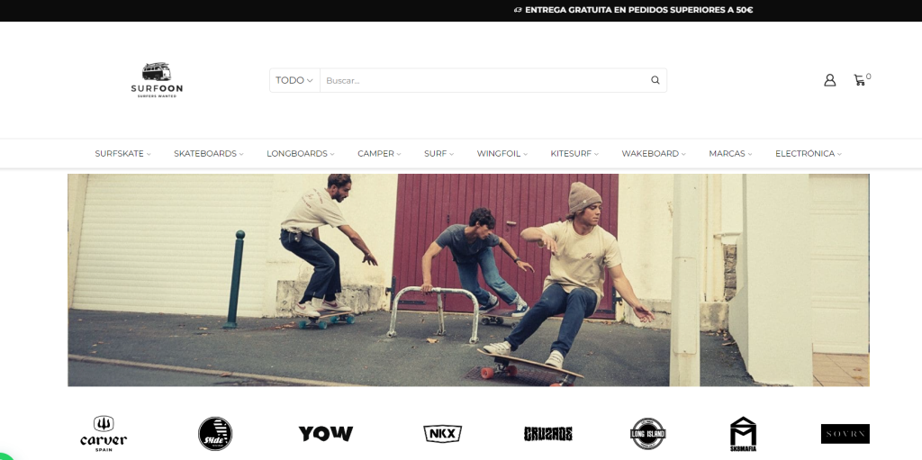Open the user account icon
This screenshot has height=460, width=922.
point(829,80)
